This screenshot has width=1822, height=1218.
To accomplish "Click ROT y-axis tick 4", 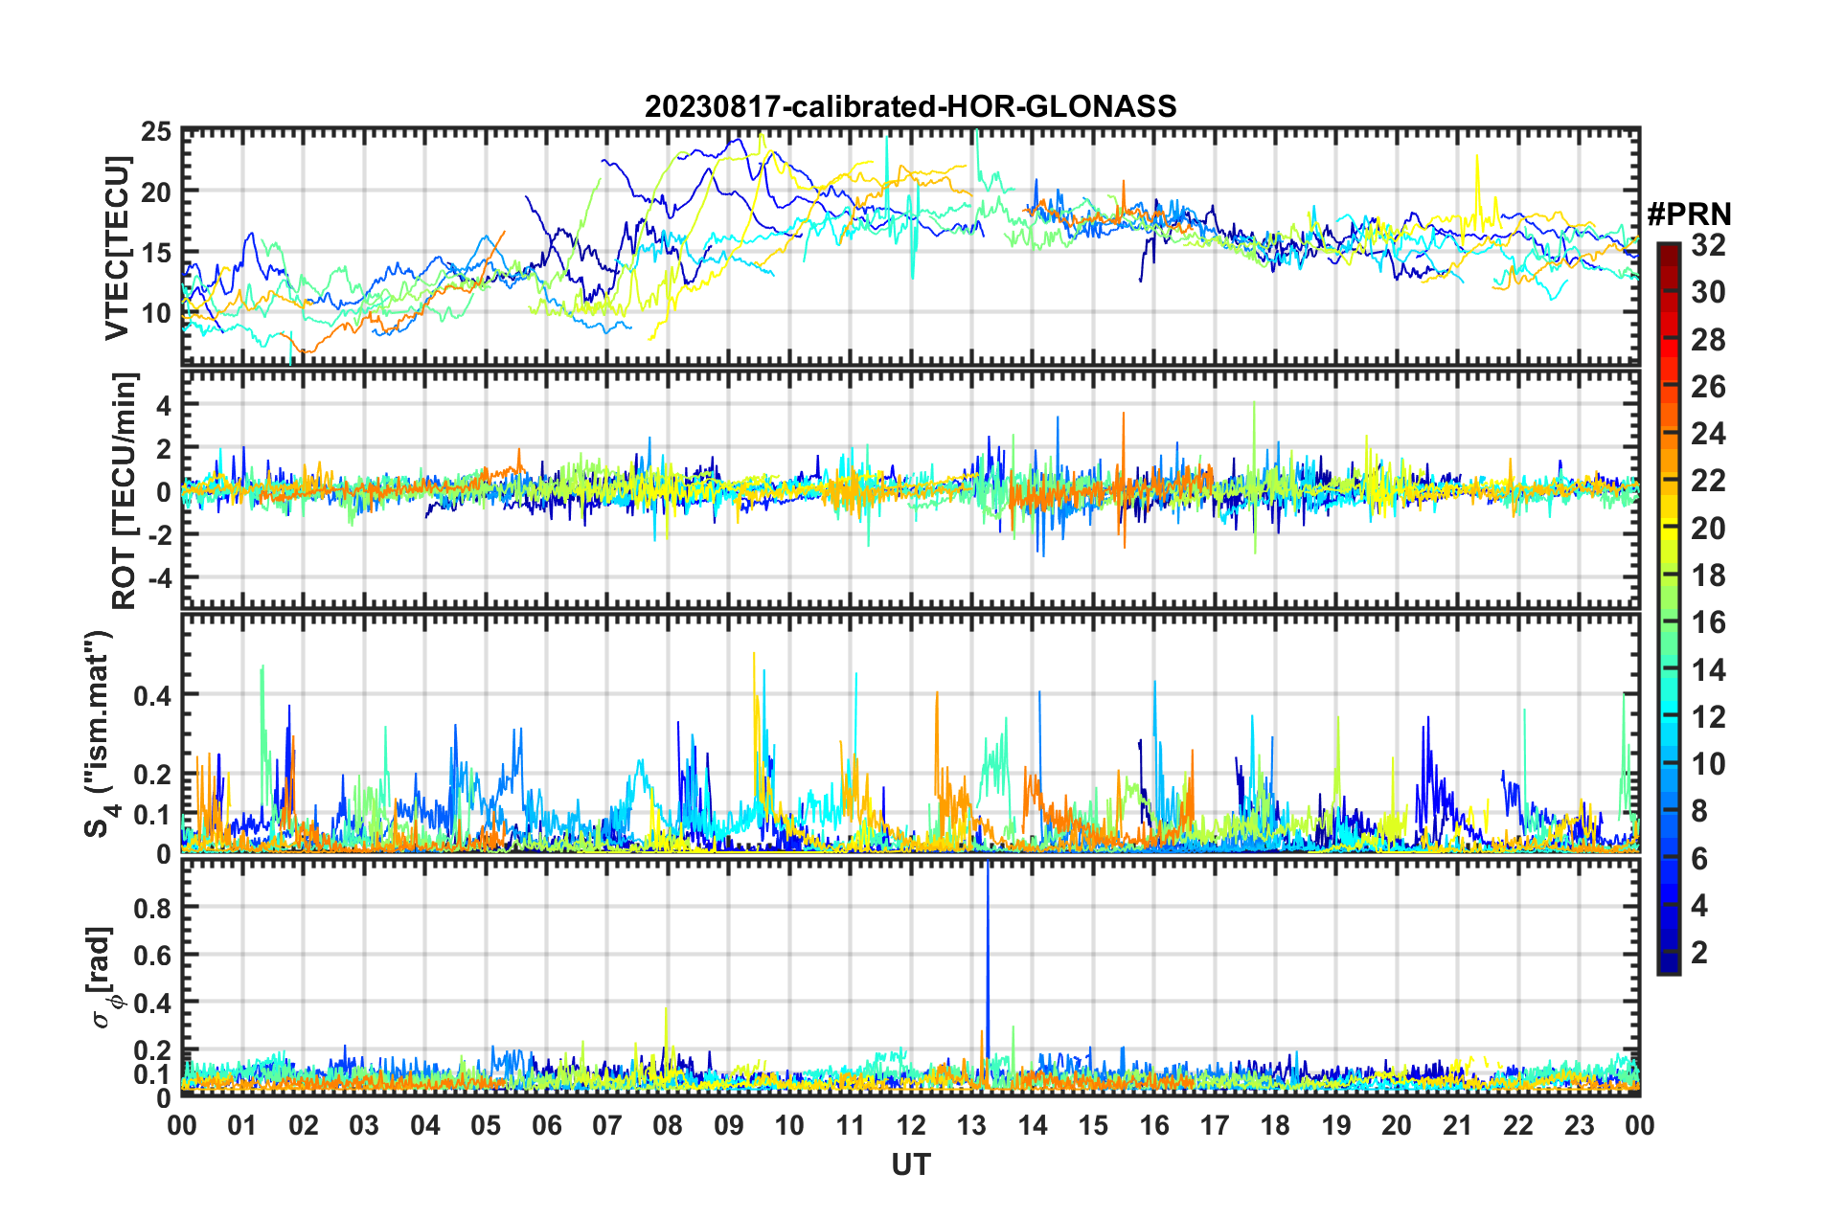I will pos(163,406).
